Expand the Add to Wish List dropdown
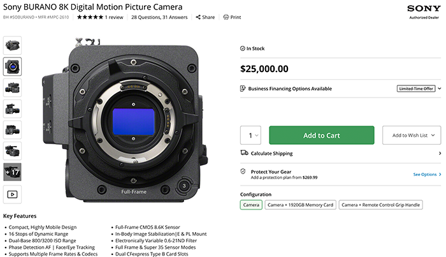This screenshot has width=446, height=257. click(412, 135)
